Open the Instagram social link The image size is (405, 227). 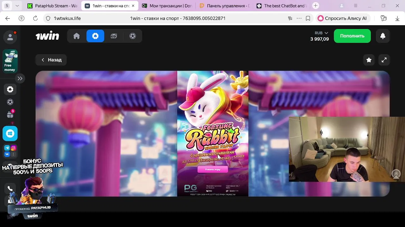pos(14,148)
